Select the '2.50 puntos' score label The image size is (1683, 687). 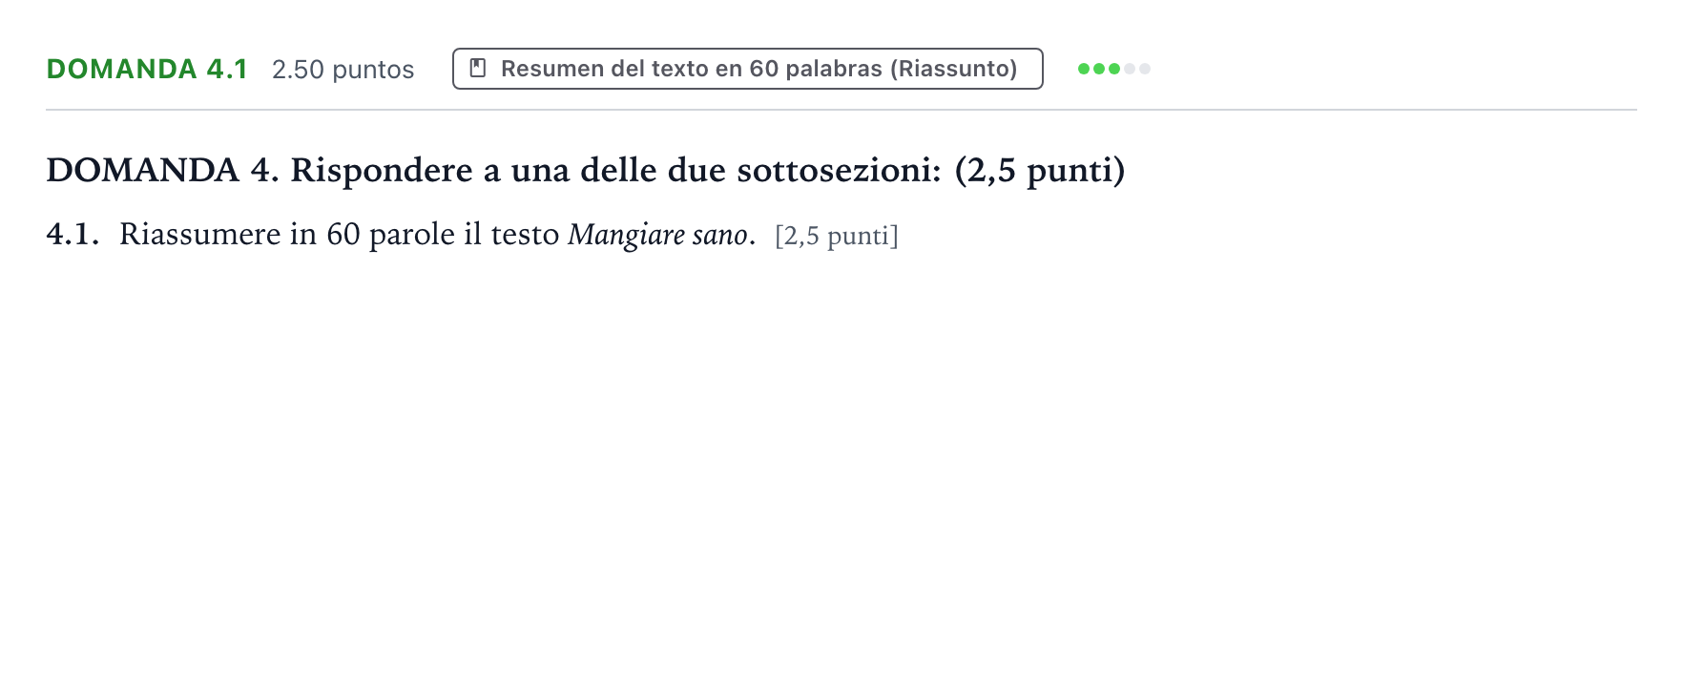coord(343,70)
